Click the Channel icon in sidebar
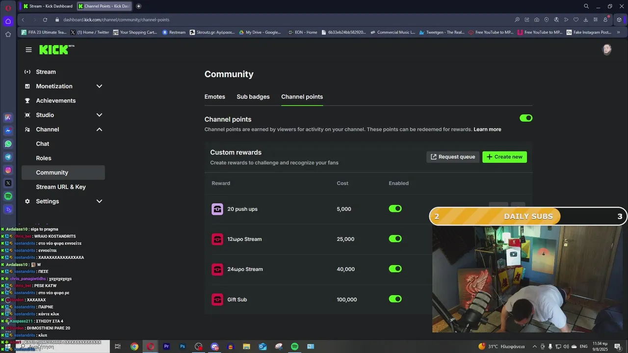 27,129
